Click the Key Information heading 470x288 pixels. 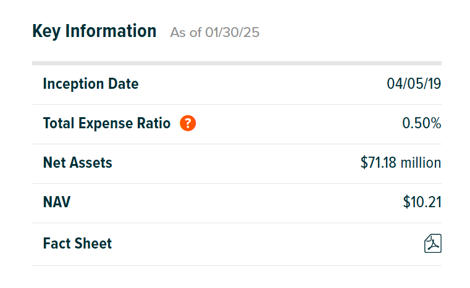(94, 31)
